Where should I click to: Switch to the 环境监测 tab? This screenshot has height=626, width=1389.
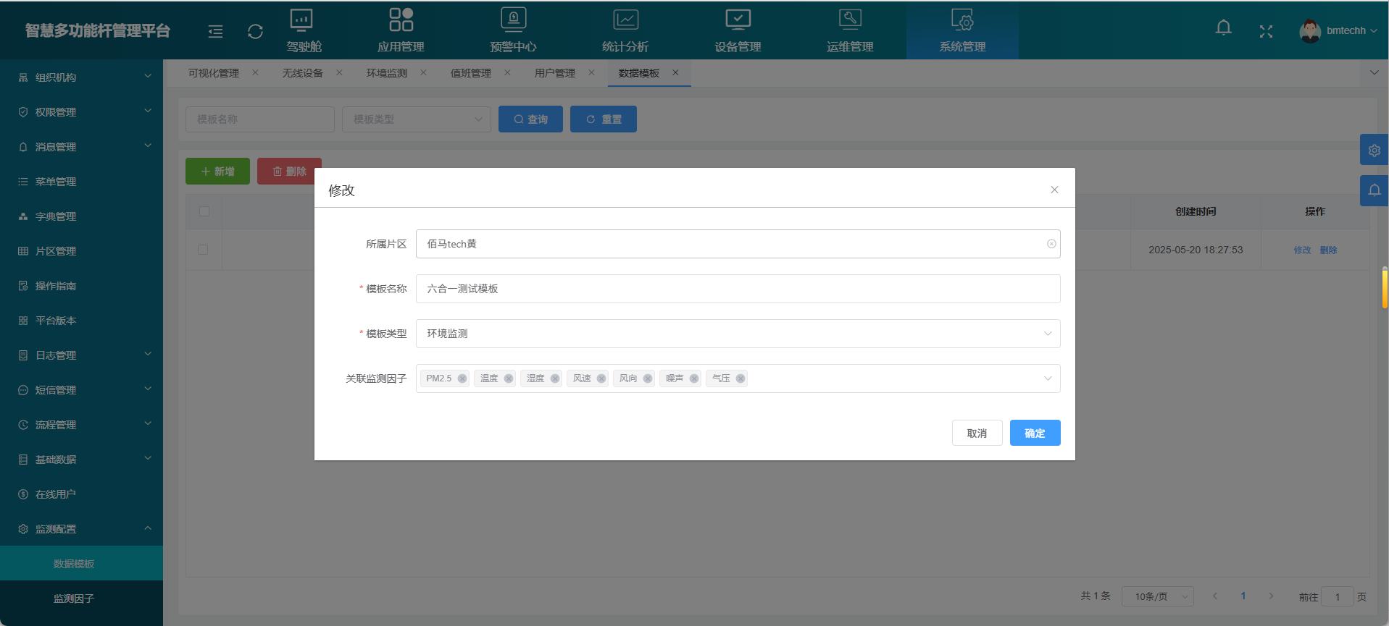386,73
